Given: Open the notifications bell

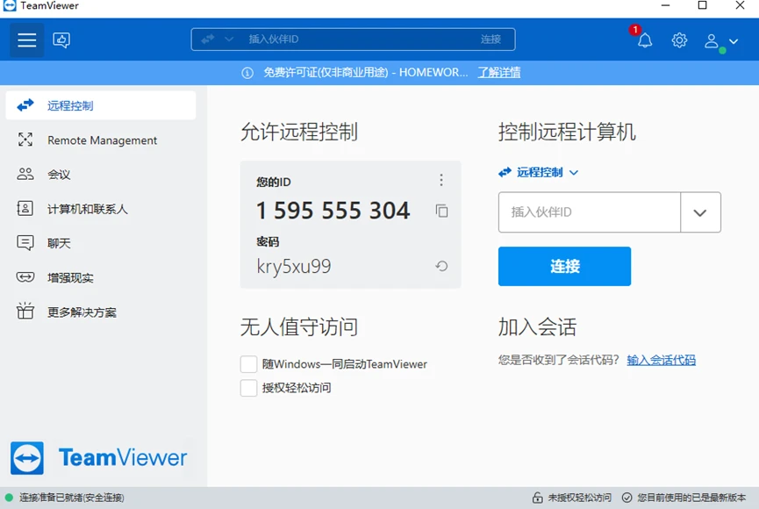Looking at the screenshot, I should 644,40.
